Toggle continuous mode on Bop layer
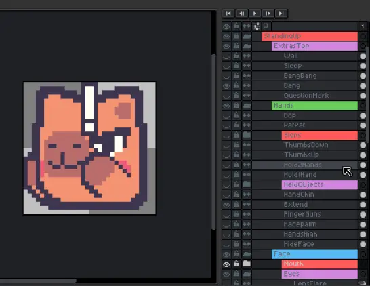Viewport: 370px width, 286px height. click(247, 115)
